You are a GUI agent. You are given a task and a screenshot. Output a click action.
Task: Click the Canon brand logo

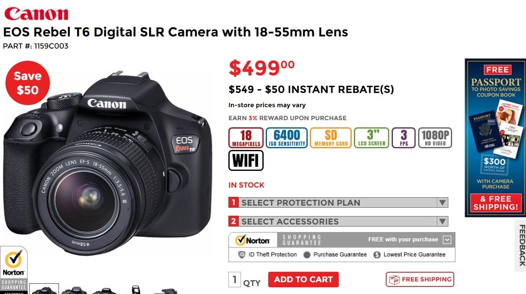point(36,13)
